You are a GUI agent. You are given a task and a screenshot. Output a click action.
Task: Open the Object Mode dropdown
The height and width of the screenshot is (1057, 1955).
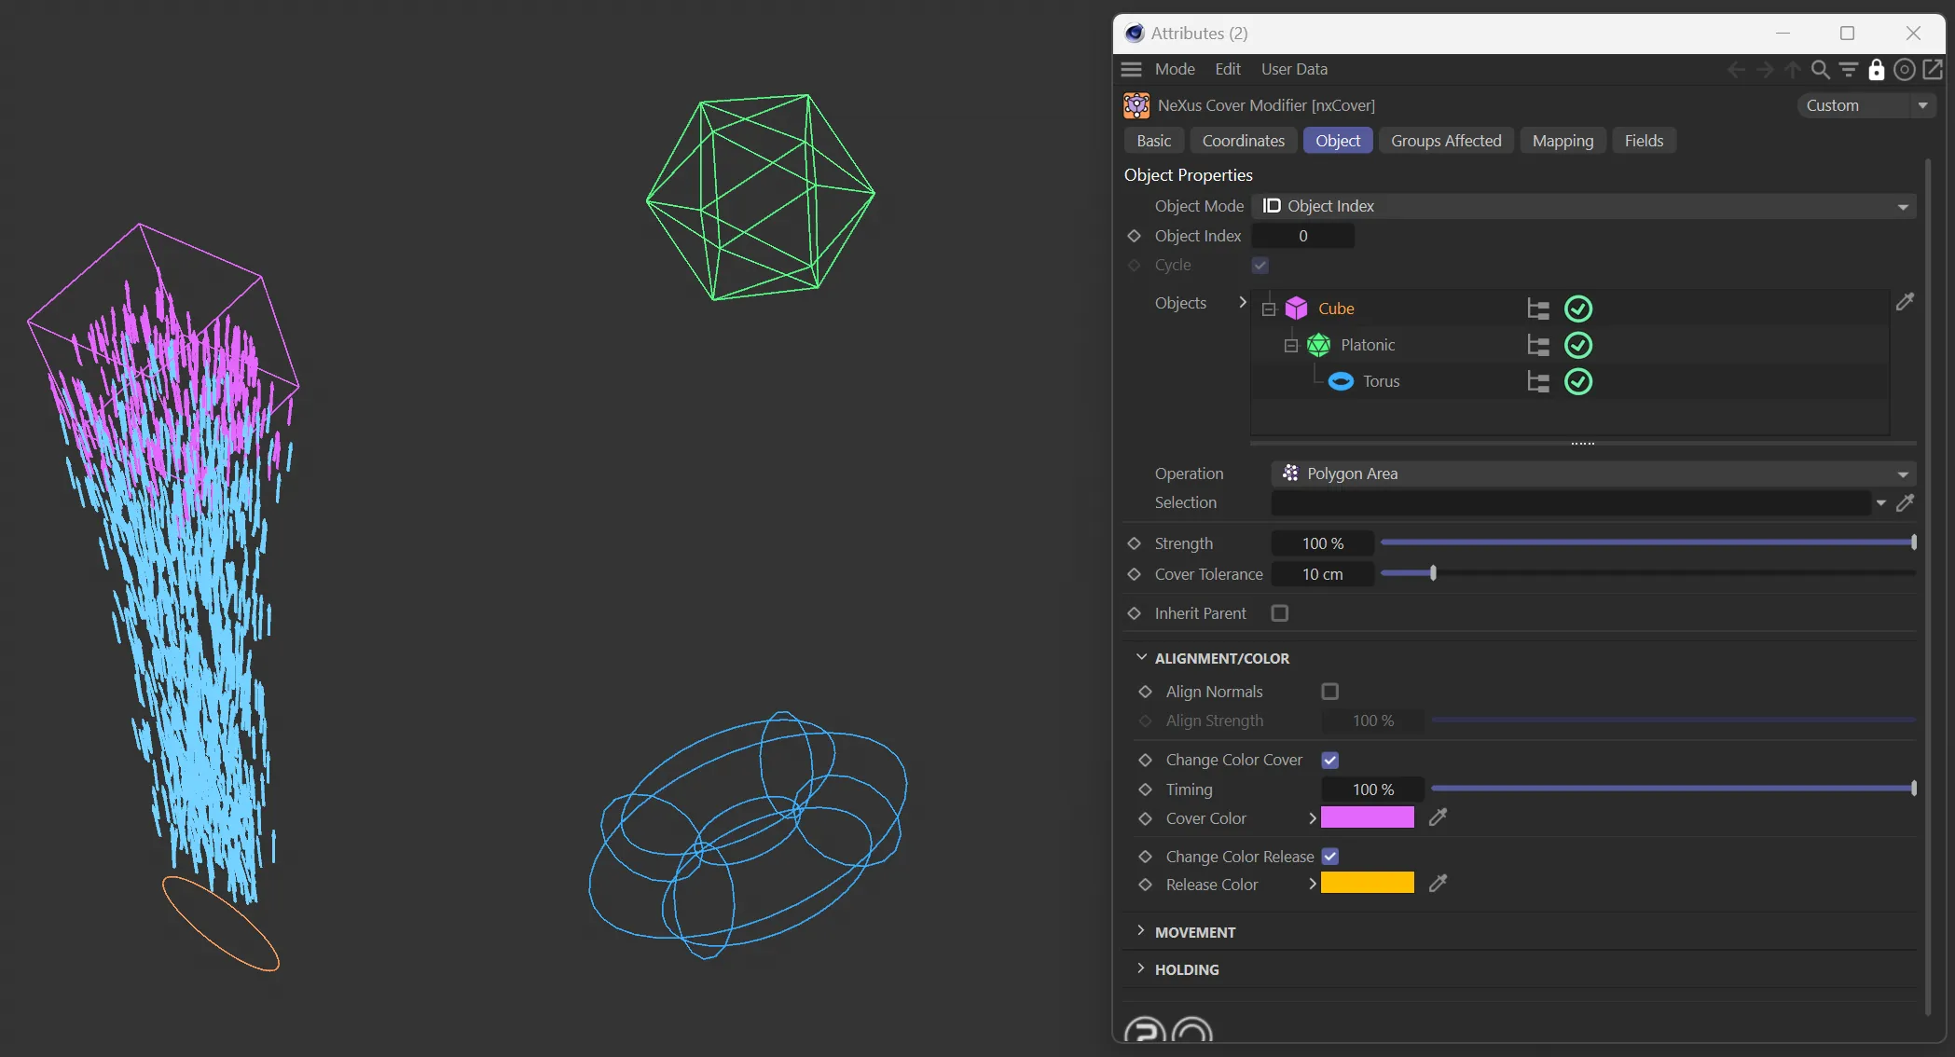point(1584,206)
